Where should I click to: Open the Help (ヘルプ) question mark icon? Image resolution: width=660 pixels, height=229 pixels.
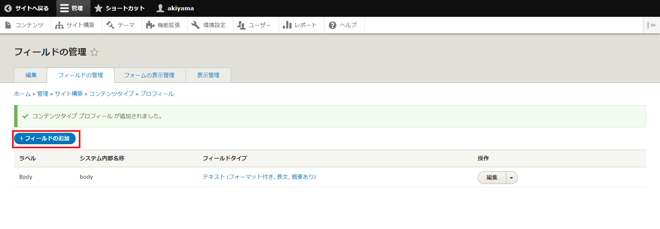pyautogui.click(x=332, y=25)
